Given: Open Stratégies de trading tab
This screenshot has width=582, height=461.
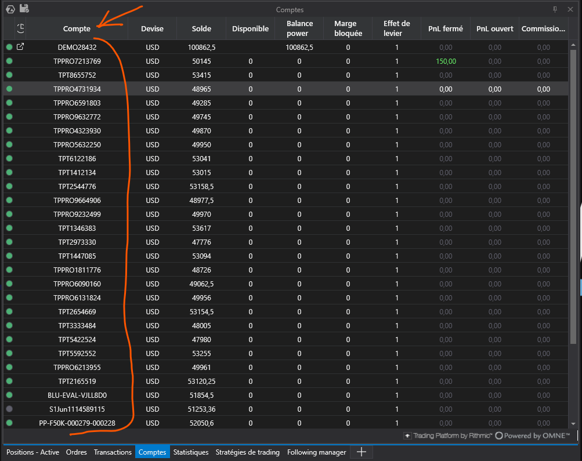Looking at the screenshot, I should point(248,452).
